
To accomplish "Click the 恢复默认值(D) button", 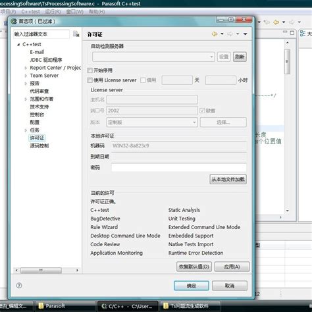I will 194,267.
